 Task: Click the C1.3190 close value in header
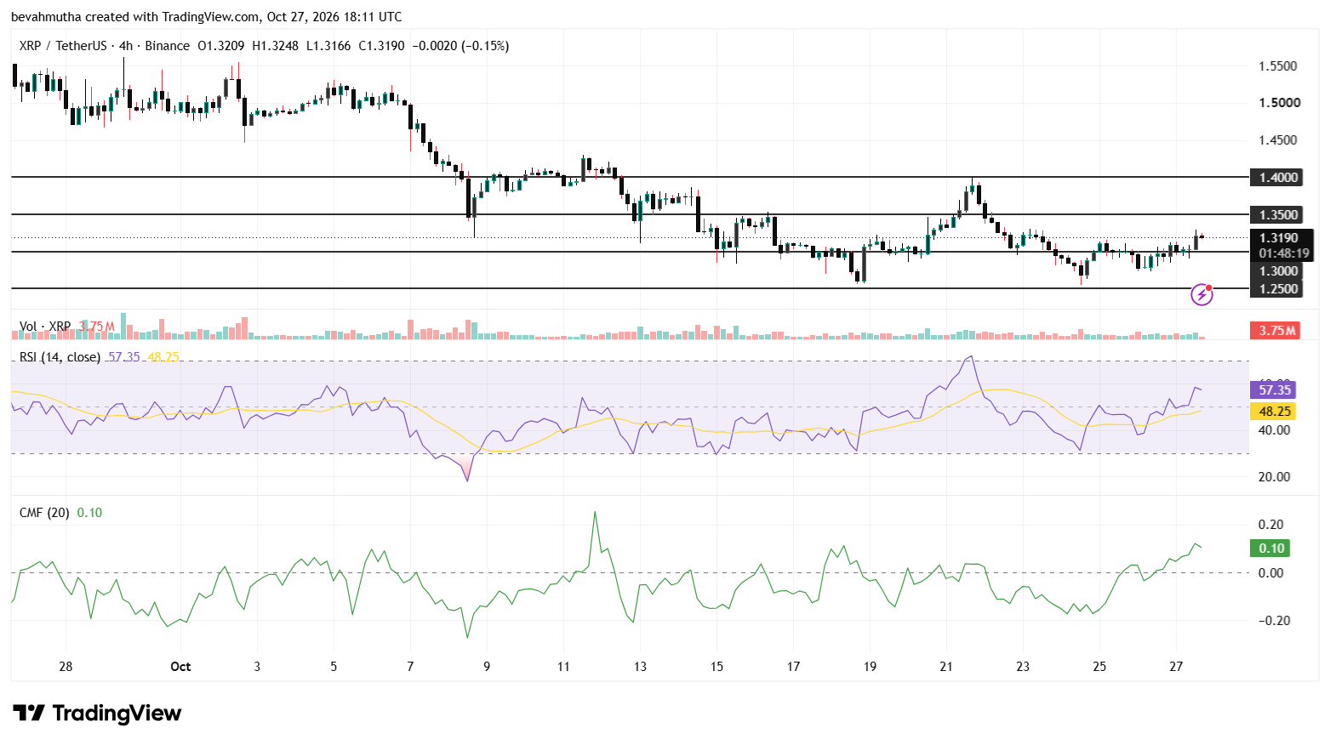[381, 46]
